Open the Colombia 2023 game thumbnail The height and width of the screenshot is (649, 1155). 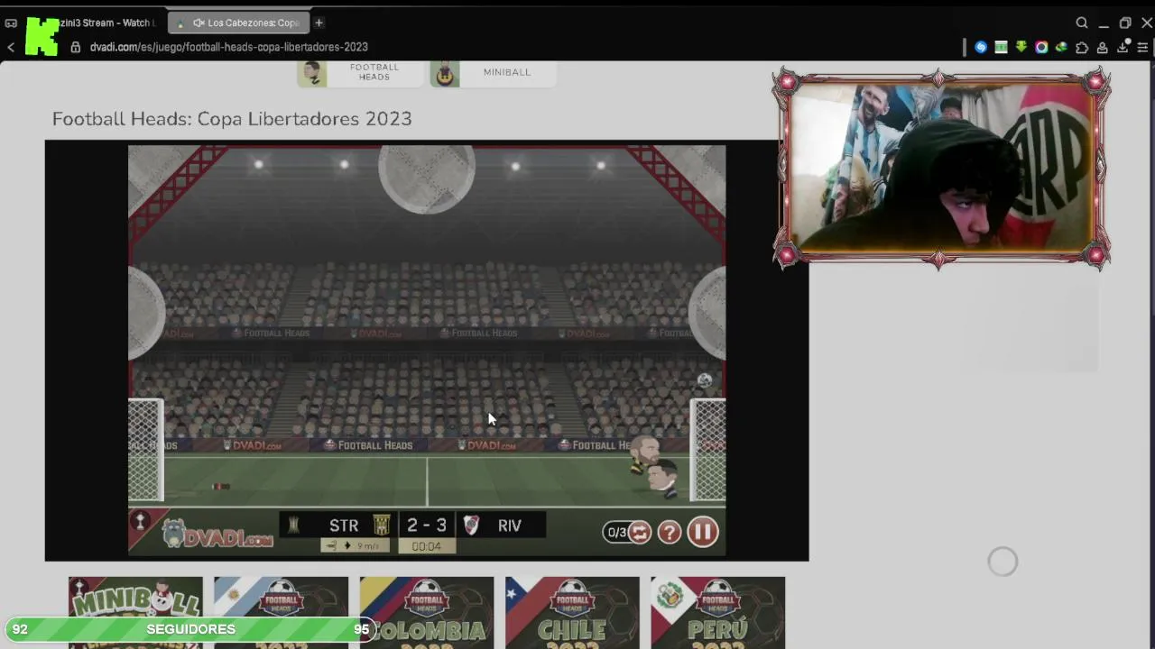pos(427,612)
